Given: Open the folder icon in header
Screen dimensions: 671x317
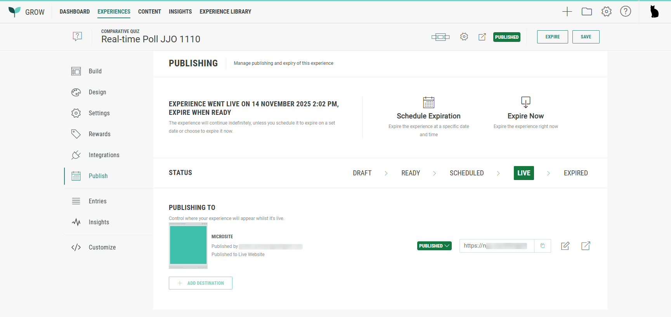Looking at the screenshot, I should 586,12.
